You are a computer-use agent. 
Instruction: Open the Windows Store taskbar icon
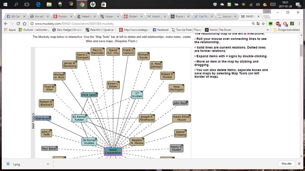click(103, 4)
